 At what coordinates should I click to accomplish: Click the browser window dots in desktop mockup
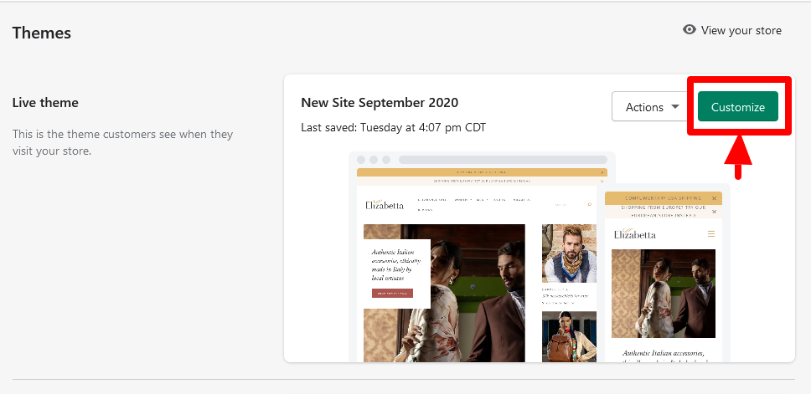374,159
